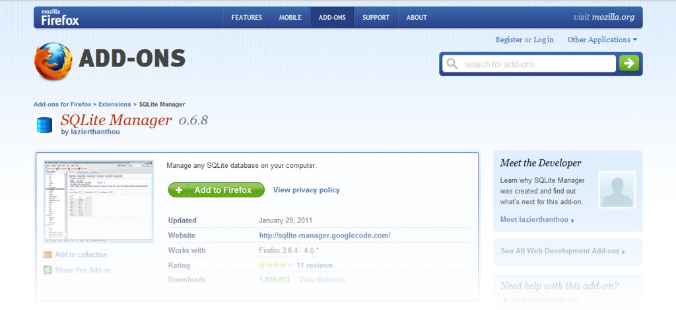The image size is (676, 310).
Task: Open the Meet lazierthanthou link
Action: coord(537,219)
